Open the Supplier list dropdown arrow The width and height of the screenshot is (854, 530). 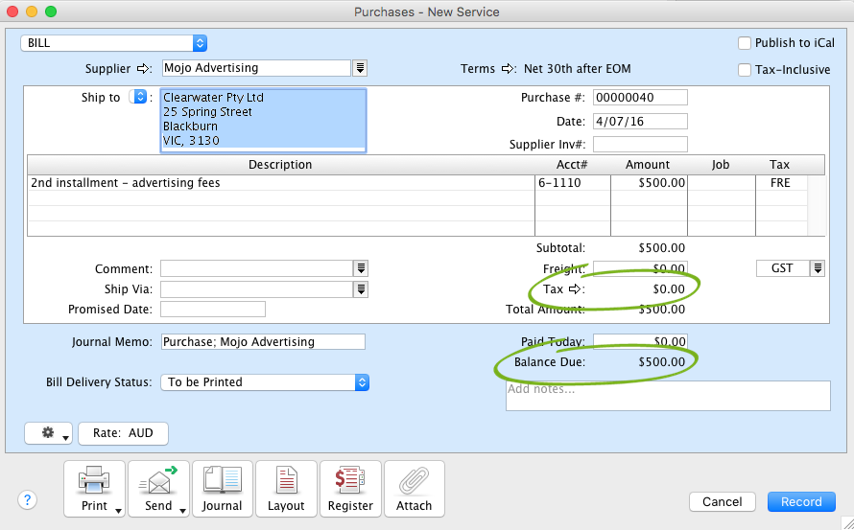(x=360, y=68)
